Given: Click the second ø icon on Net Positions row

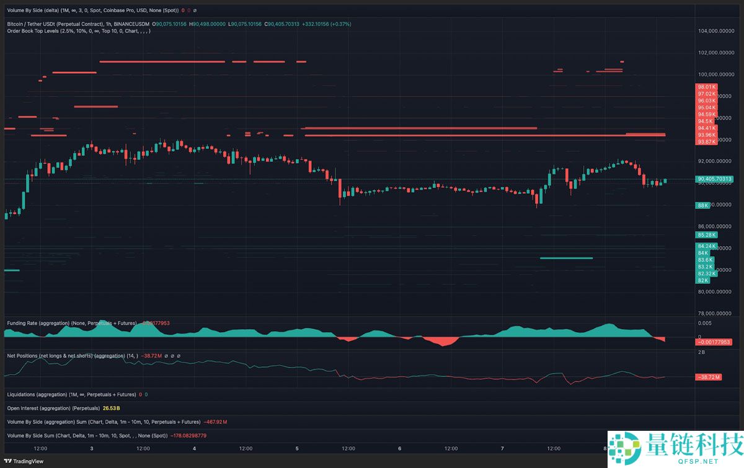Looking at the screenshot, I should 171,355.
